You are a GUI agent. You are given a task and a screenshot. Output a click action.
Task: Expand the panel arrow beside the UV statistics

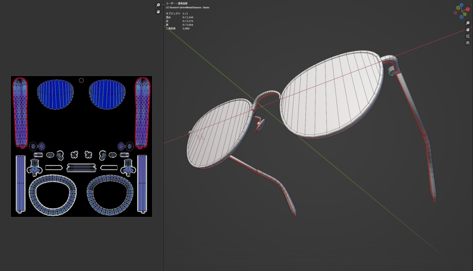tap(164, 5)
